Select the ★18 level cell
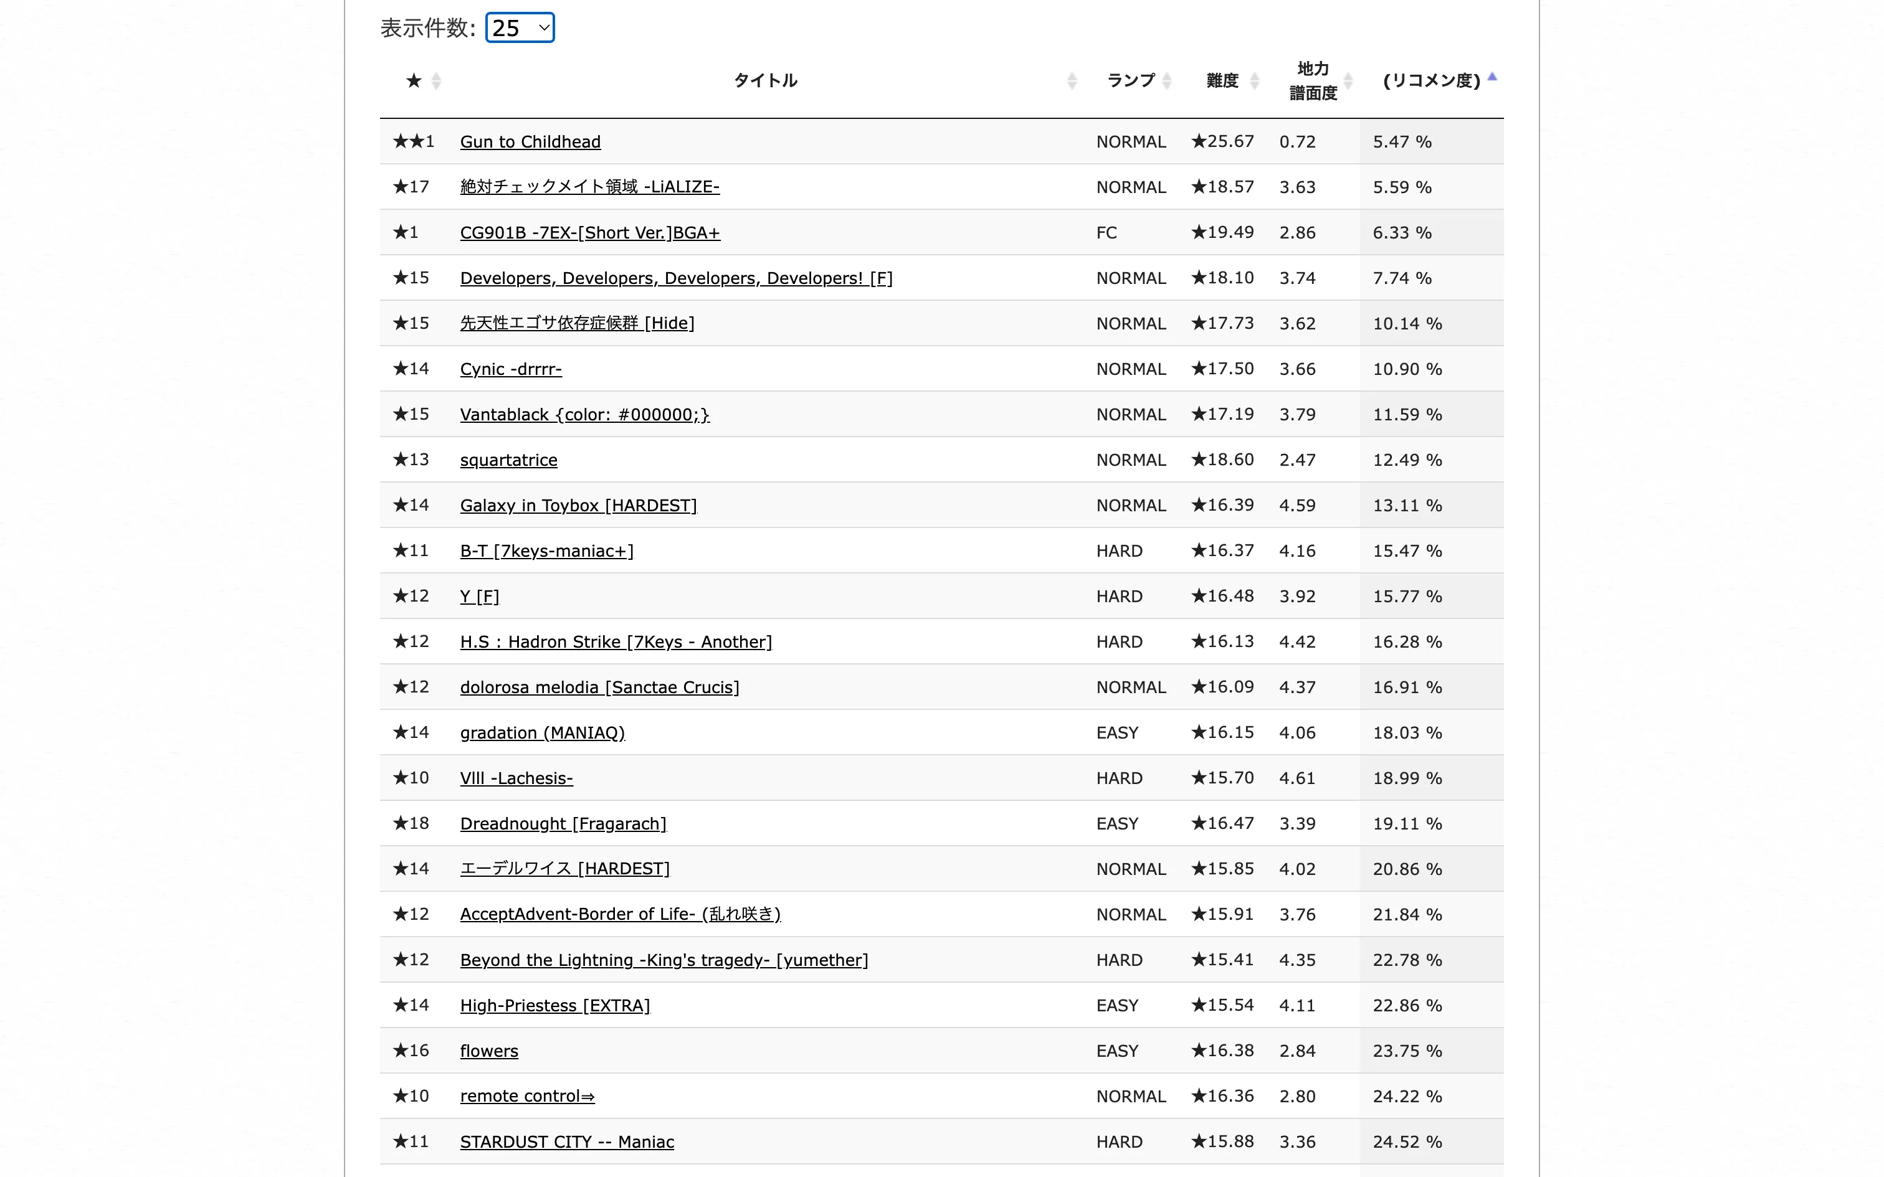Image resolution: width=1884 pixels, height=1177 pixels. click(411, 823)
